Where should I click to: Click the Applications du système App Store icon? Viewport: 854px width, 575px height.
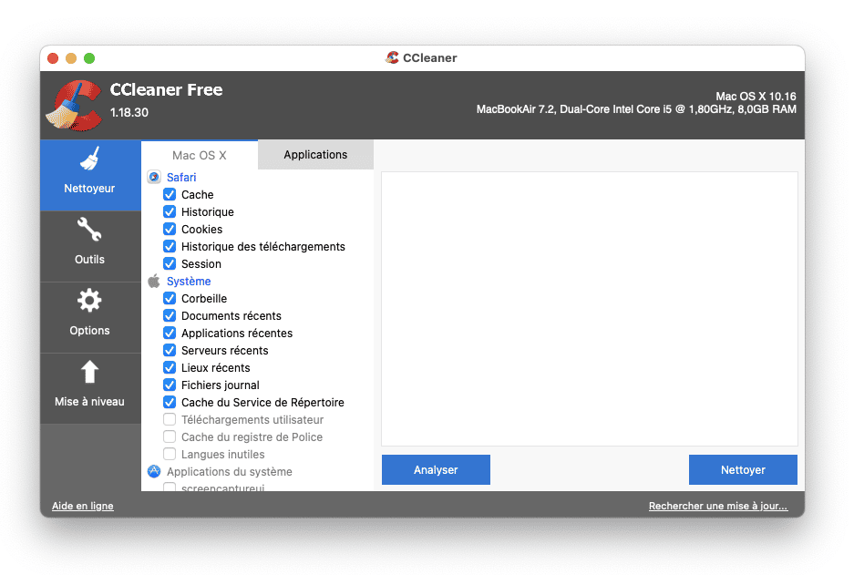coord(154,472)
